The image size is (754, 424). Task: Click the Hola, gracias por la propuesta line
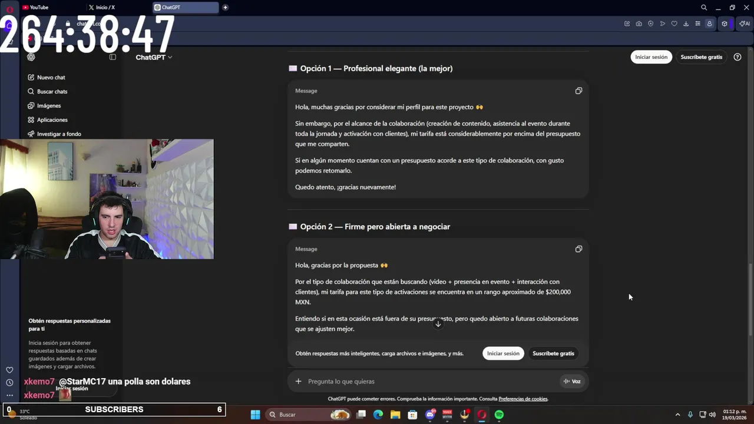pyautogui.click(x=342, y=266)
